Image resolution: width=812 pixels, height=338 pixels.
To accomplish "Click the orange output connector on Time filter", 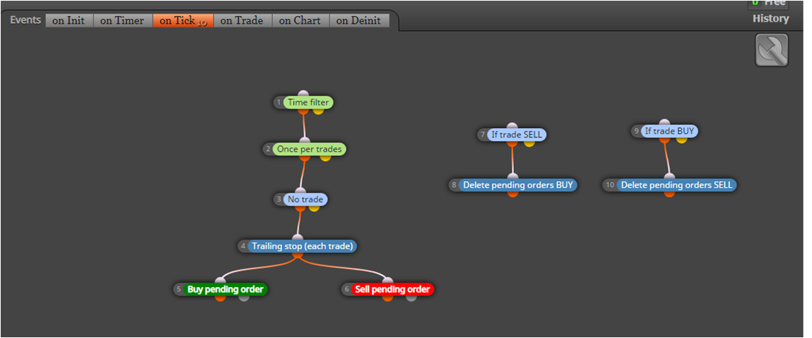I will pos(304,111).
